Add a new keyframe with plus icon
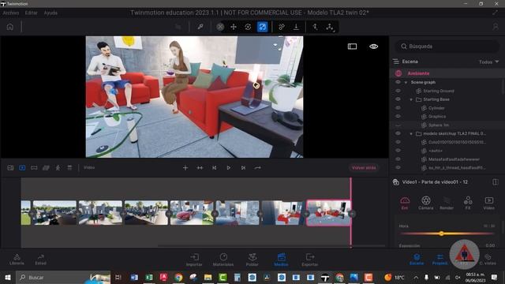This screenshot has width=505, height=284. pos(185,168)
